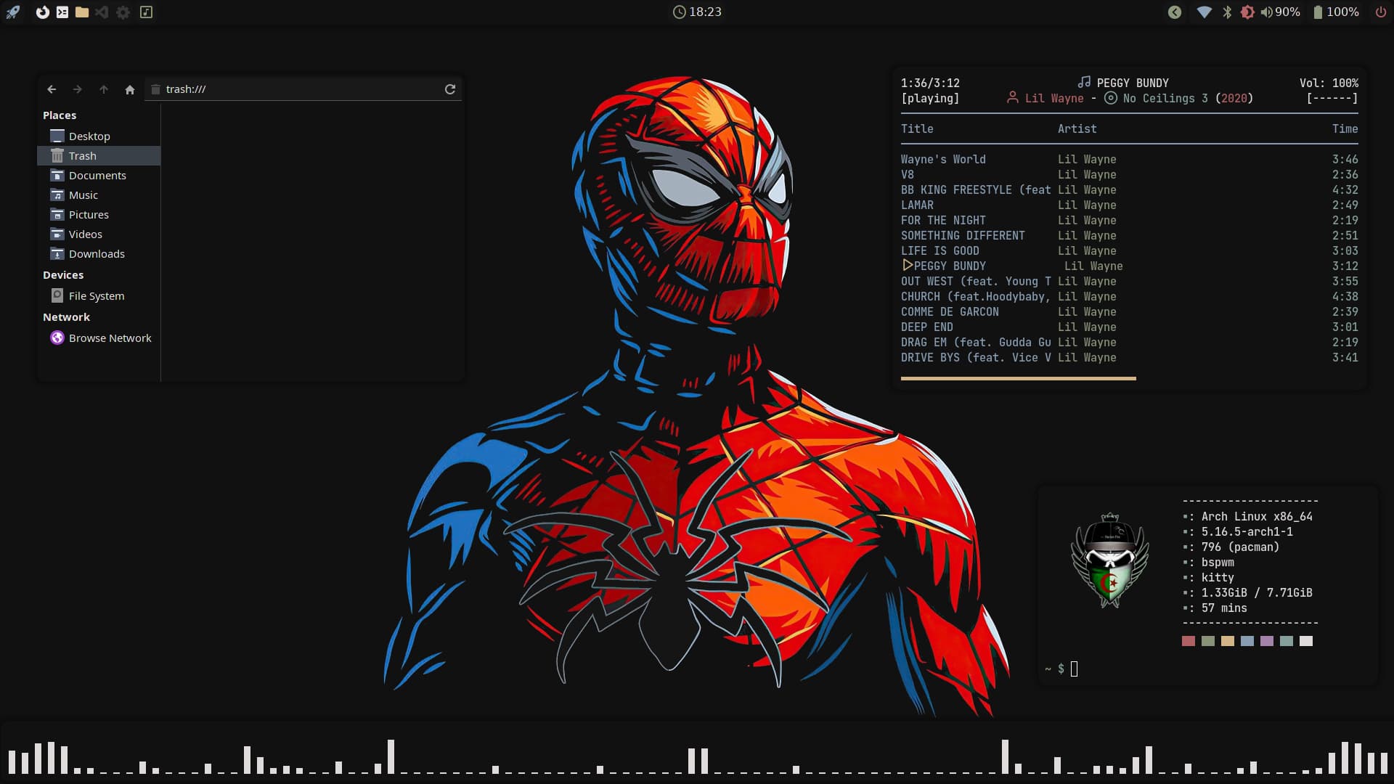Click the red color block in terminal
This screenshot has width=1394, height=784.
[x=1189, y=641]
